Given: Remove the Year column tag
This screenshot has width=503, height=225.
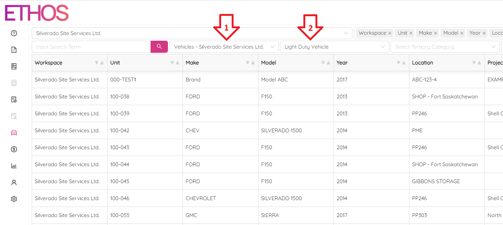Looking at the screenshot, I should pos(484,33).
